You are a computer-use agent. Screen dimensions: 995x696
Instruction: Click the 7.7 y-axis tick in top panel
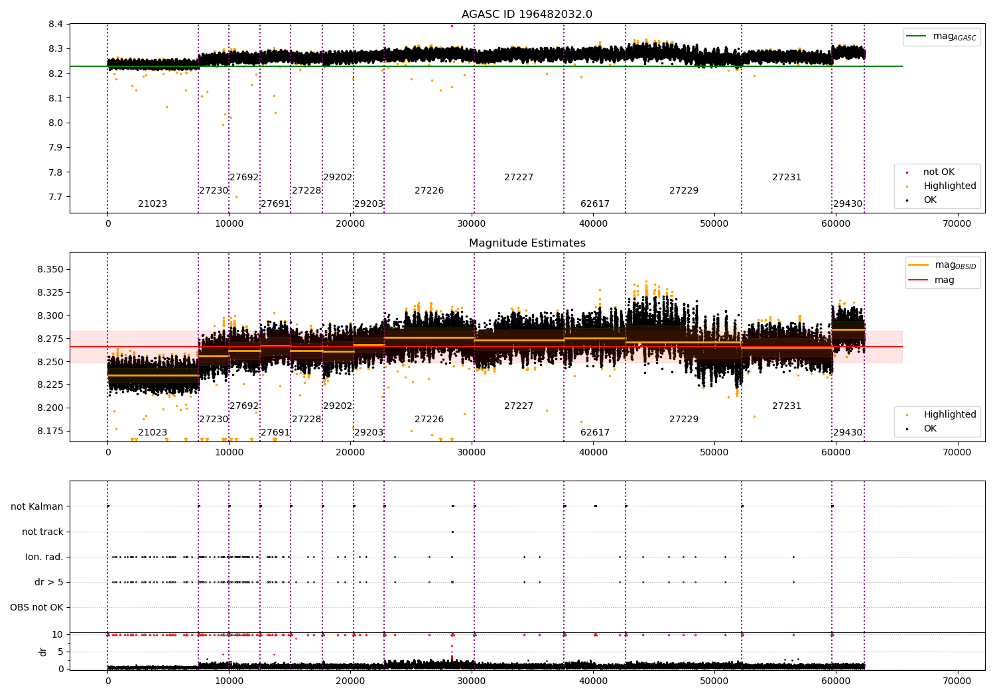[x=56, y=197]
